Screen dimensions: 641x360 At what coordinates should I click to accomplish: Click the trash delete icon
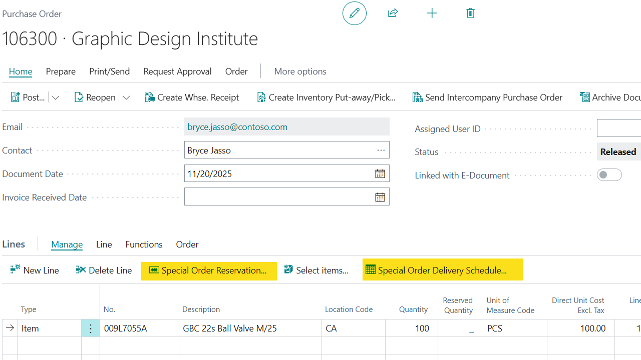pyautogui.click(x=470, y=13)
